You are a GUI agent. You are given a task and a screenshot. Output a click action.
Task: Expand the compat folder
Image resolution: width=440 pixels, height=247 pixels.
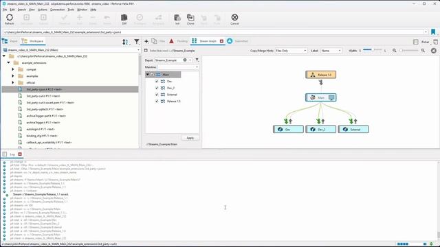(x=13, y=69)
